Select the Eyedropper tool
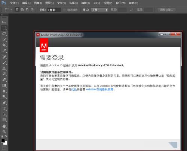Image resolution: width=187 pixels, height=151 pixels. (4, 51)
